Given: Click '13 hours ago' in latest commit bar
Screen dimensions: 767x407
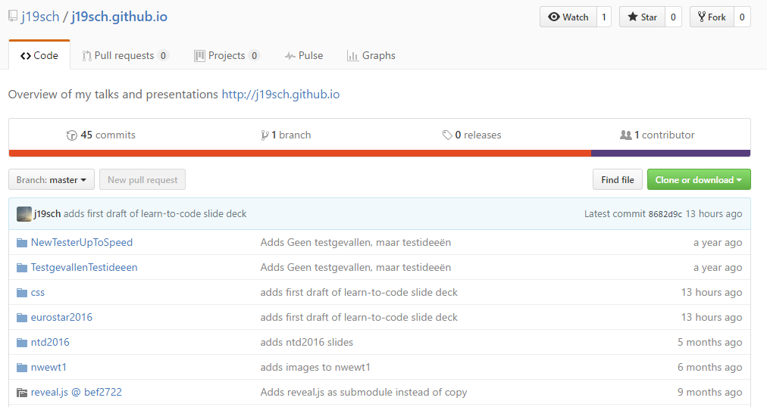Looking at the screenshot, I should [x=714, y=214].
